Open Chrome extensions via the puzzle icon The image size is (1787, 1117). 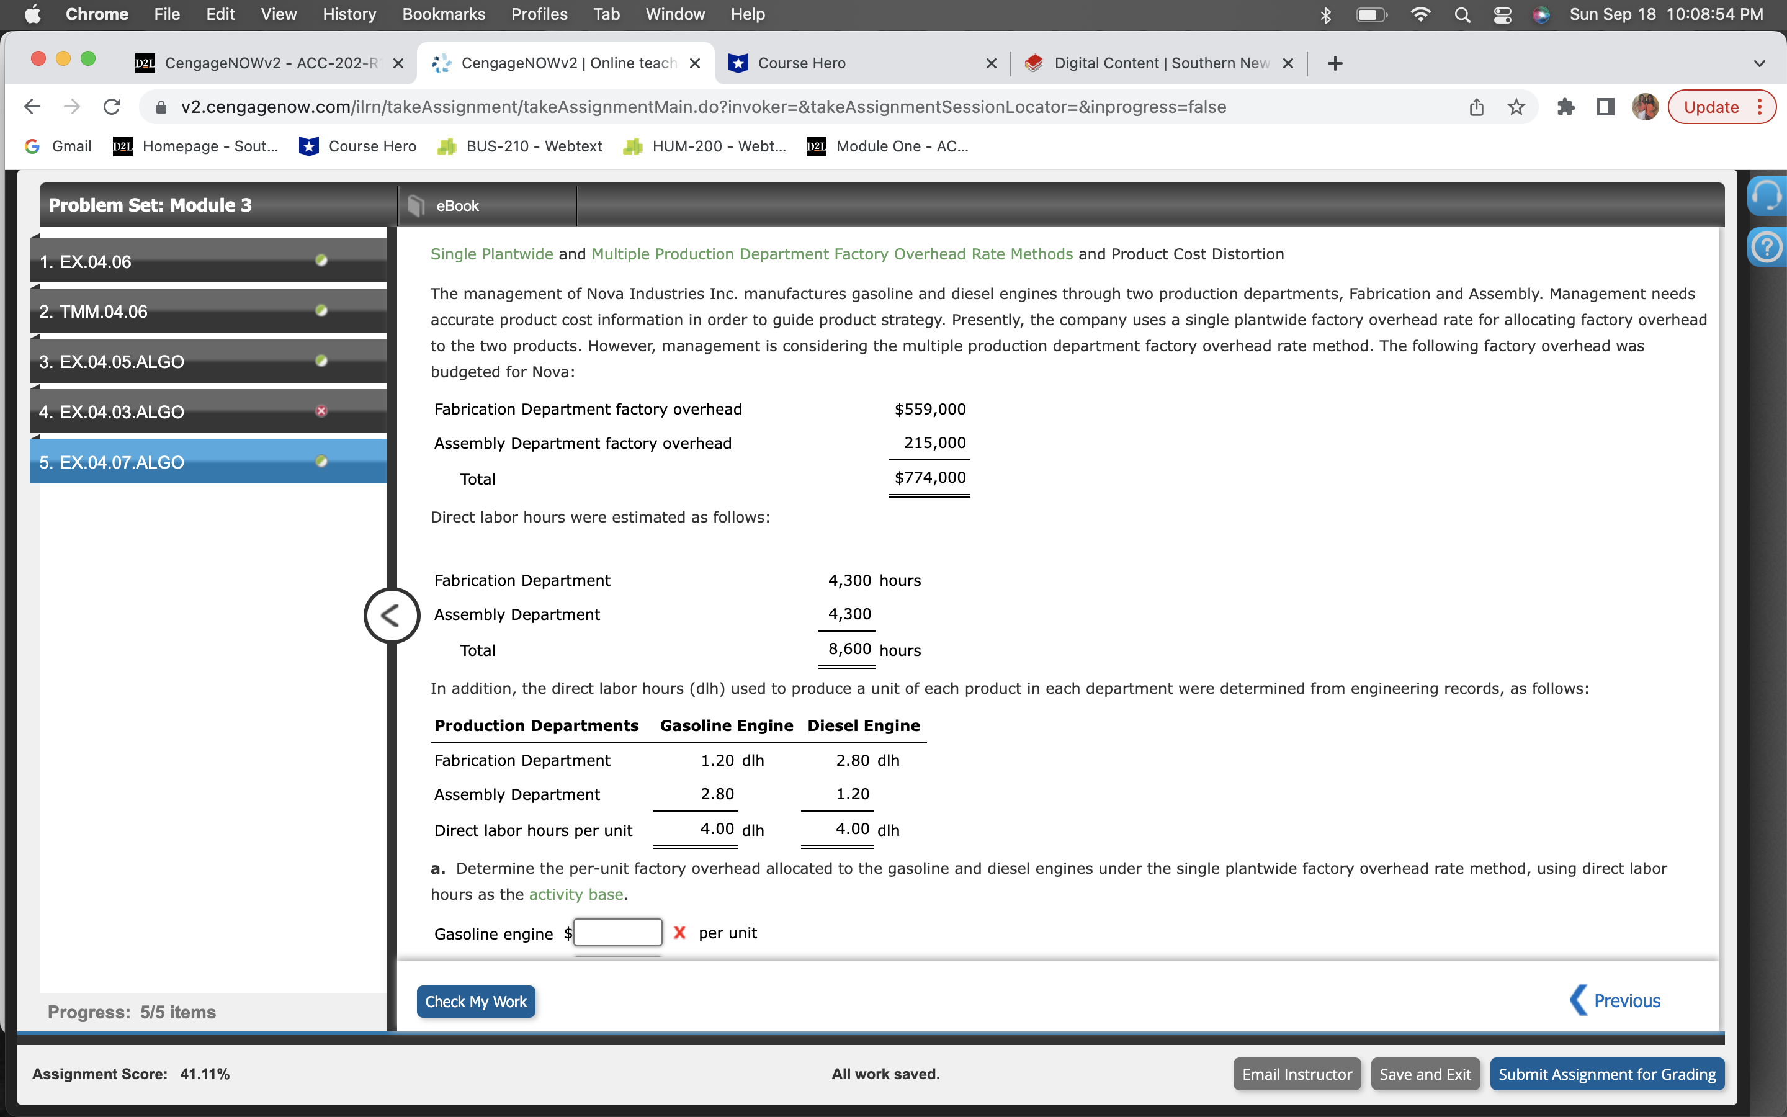(x=1566, y=106)
